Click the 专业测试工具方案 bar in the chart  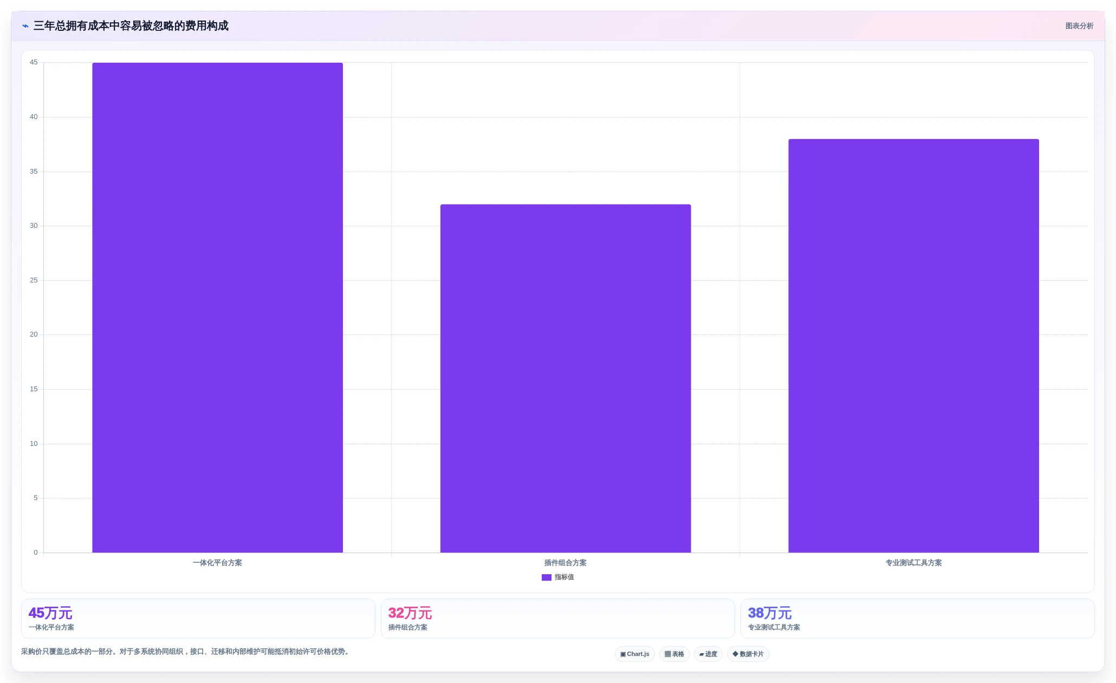click(913, 346)
